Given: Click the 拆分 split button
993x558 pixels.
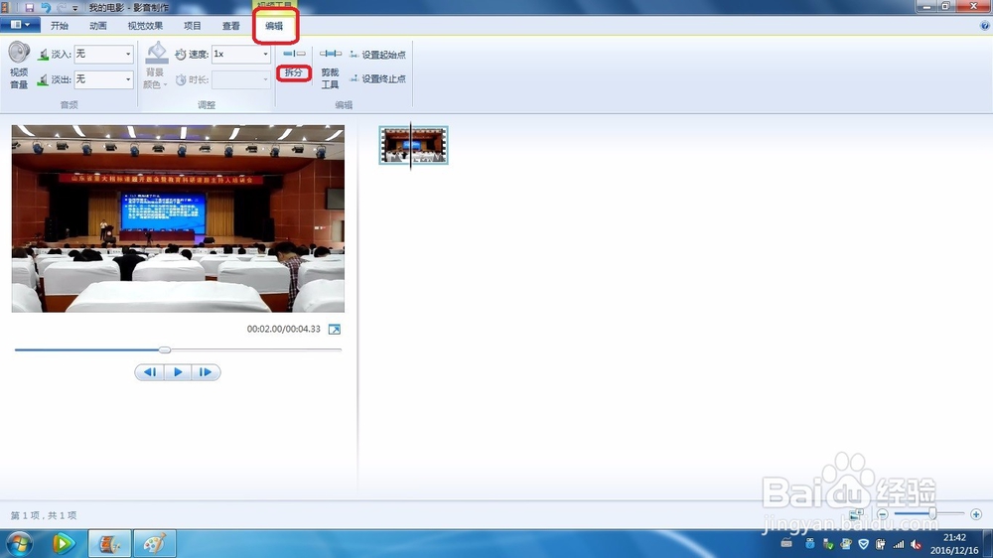Looking at the screenshot, I should coord(294,72).
